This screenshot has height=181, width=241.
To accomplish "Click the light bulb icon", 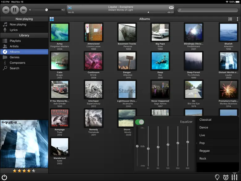I will coord(217,177).
